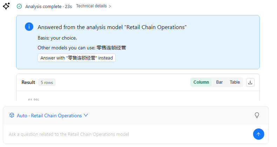The height and width of the screenshot is (147, 277).
Task: Switch result view to Bar
Action: 219,82
